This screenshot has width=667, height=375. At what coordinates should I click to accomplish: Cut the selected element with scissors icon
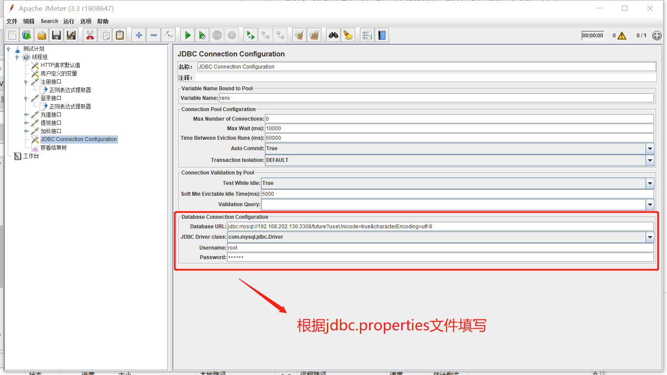click(x=90, y=35)
